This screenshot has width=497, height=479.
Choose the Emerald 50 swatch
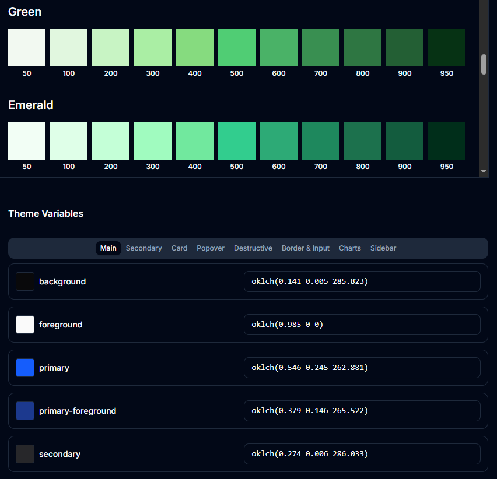point(27,141)
